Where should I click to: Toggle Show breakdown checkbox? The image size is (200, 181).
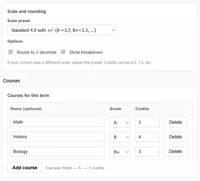tap(63, 52)
